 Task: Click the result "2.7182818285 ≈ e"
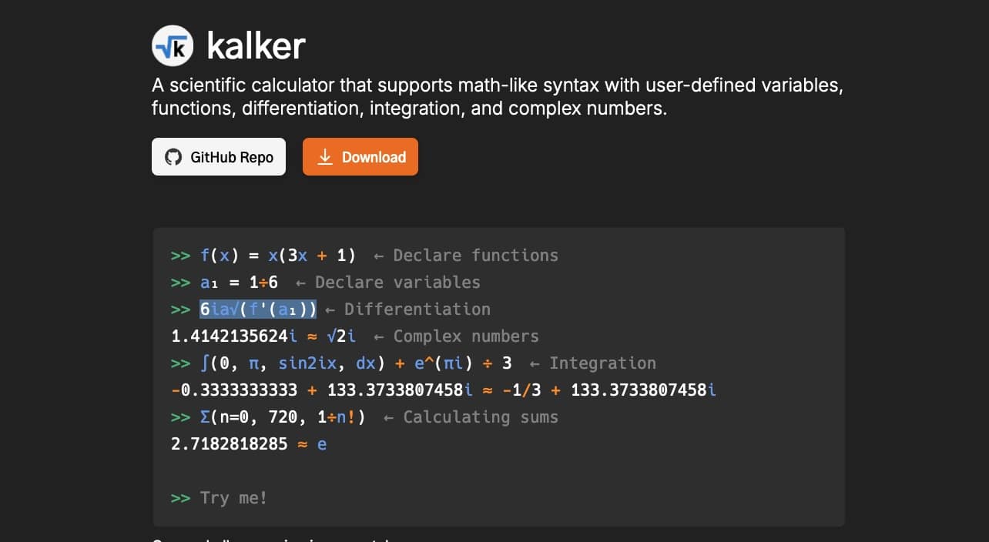[249, 444]
